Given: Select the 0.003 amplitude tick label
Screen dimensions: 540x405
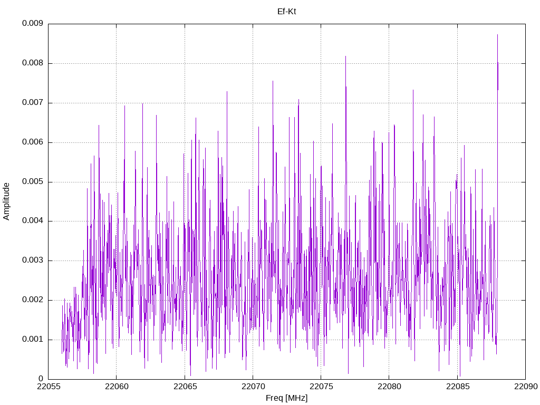Looking at the screenshot, I should (x=33, y=261).
